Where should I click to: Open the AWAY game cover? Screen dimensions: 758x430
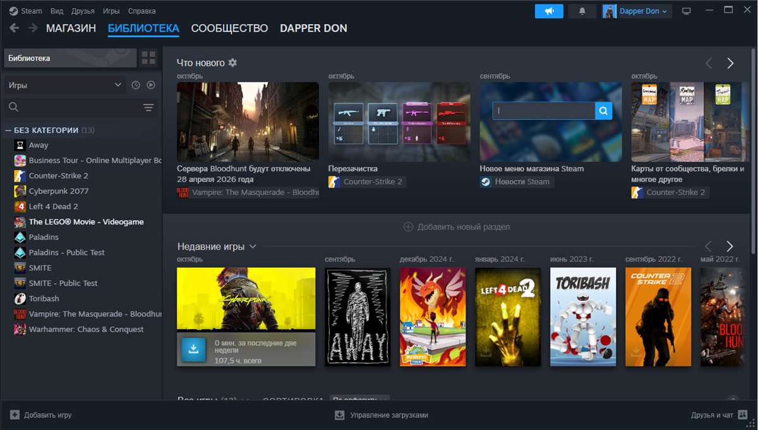[358, 317]
